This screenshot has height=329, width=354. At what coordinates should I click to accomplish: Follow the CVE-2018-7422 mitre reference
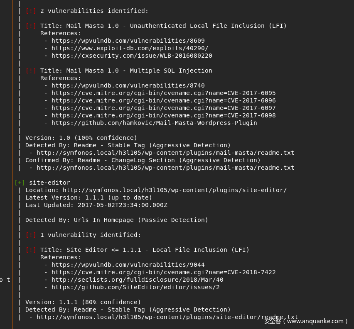click(x=163, y=272)
